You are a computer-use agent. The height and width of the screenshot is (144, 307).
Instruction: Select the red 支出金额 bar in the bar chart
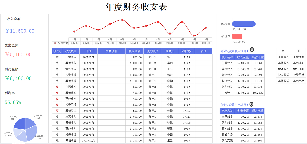(237, 36)
